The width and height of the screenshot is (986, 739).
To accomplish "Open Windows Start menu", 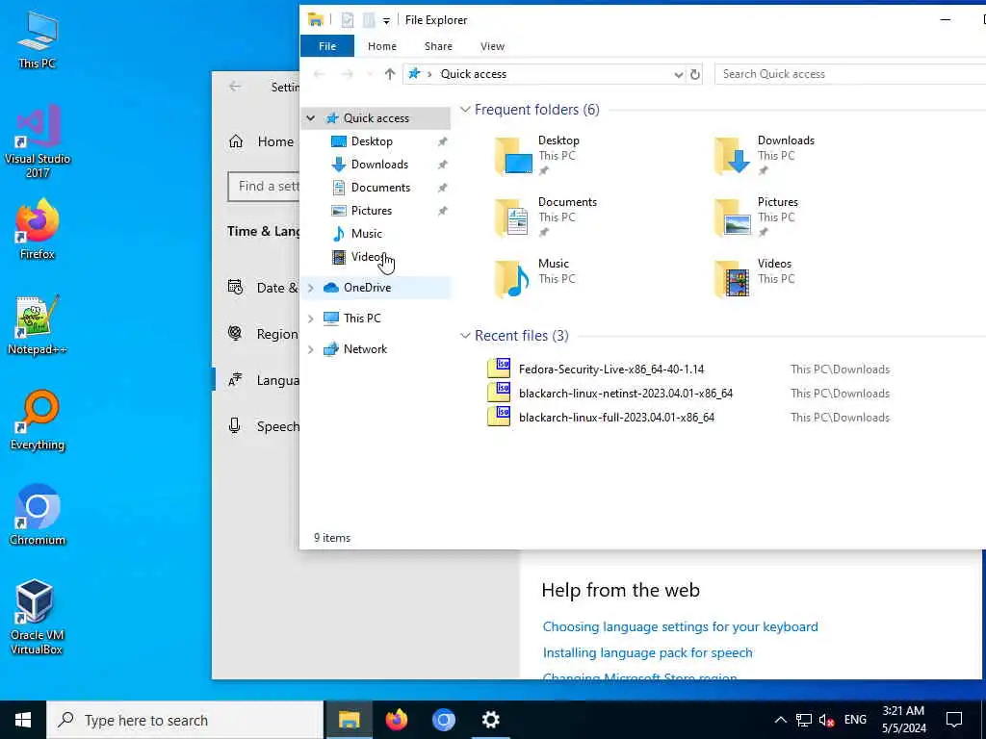I will pyautogui.click(x=23, y=720).
